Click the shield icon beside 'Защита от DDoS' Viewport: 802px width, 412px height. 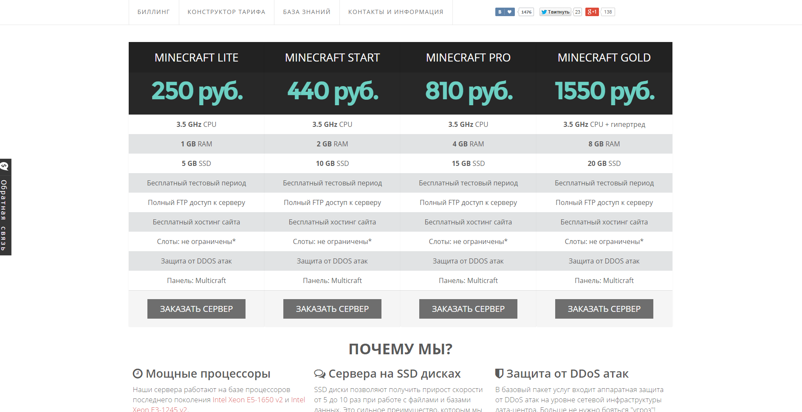pyautogui.click(x=500, y=373)
